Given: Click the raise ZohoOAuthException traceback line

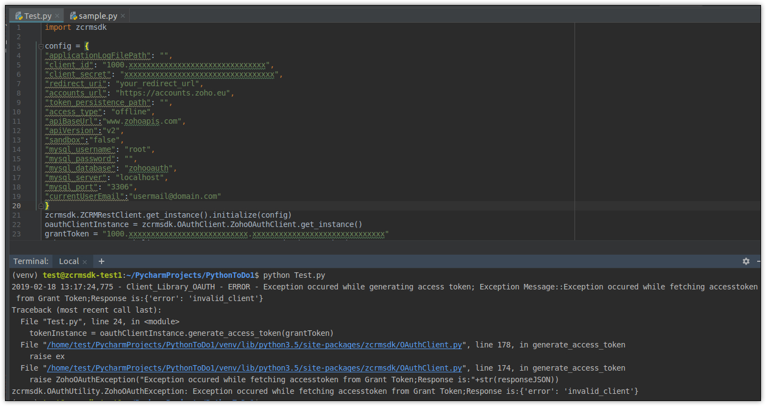Looking at the screenshot, I should click(294, 379).
